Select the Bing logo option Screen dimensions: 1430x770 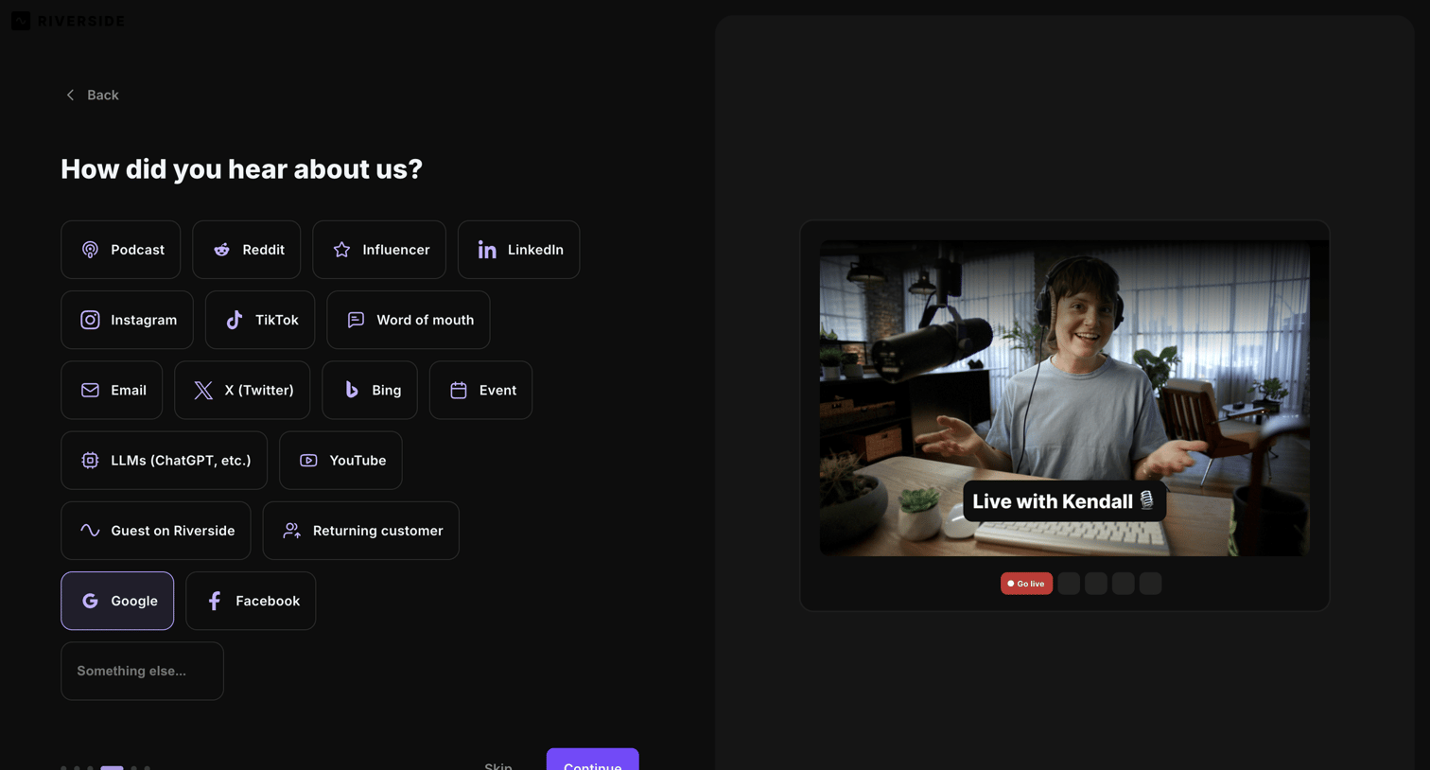[369, 390]
